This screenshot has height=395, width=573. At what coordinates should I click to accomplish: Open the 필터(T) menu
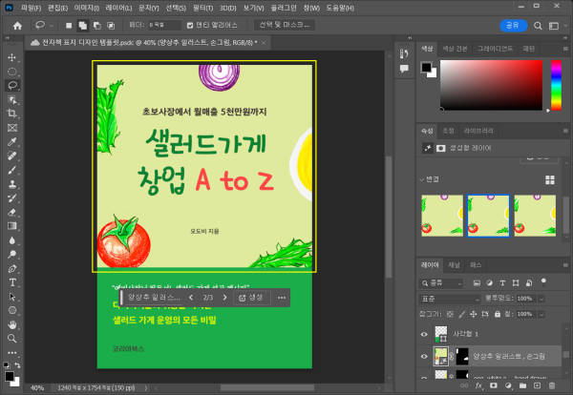pos(202,7)
